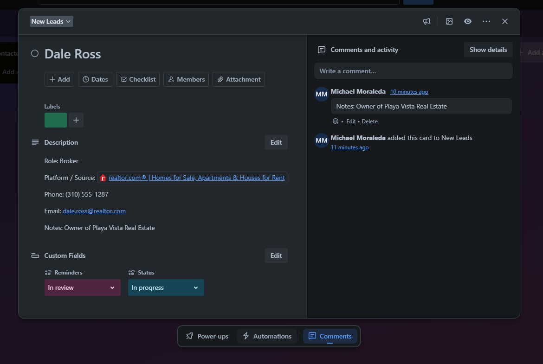Open the dale.ross@realtor.com email link
Image resolution: width=543 pixels, height=364 pixels.
coord(94,211)
